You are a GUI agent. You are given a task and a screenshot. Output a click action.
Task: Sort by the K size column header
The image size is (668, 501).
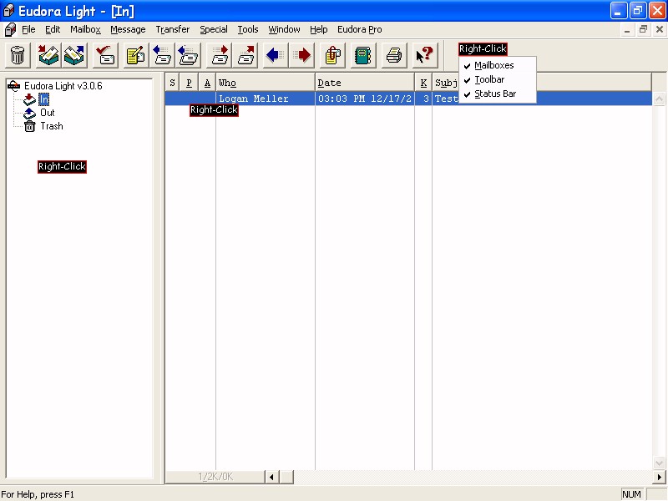423,82
